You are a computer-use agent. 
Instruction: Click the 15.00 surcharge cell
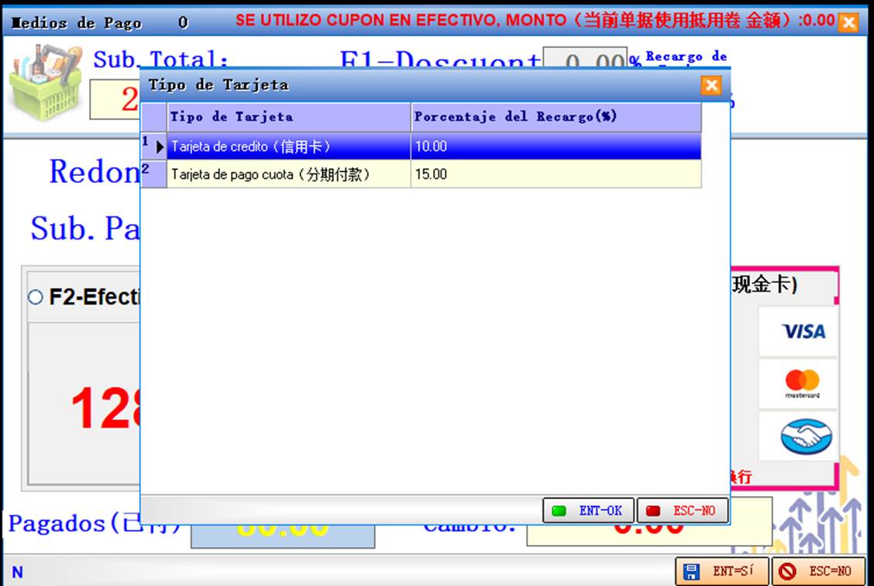[x=555, y=174]
